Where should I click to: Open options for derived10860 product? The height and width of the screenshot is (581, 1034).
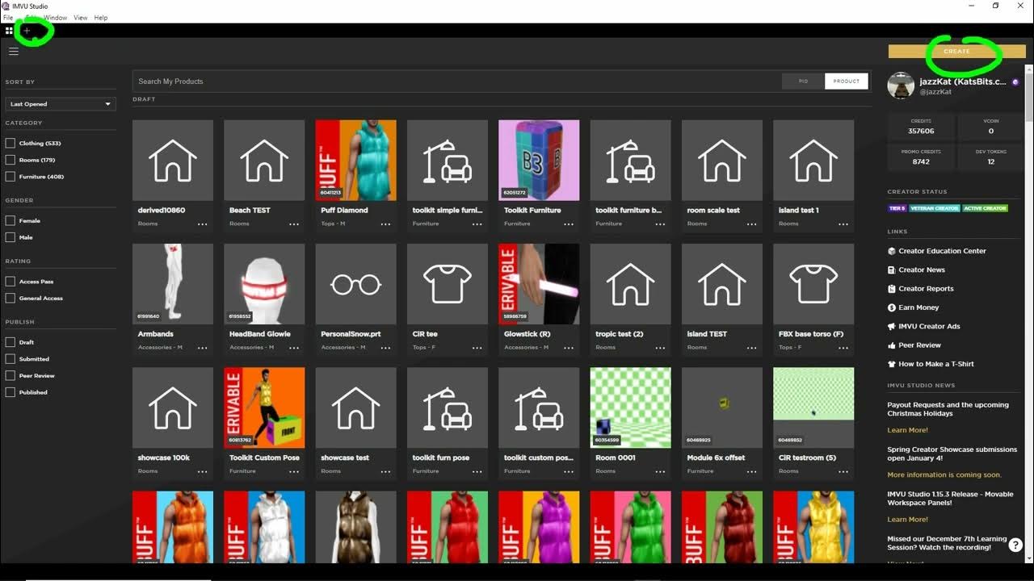202,224
